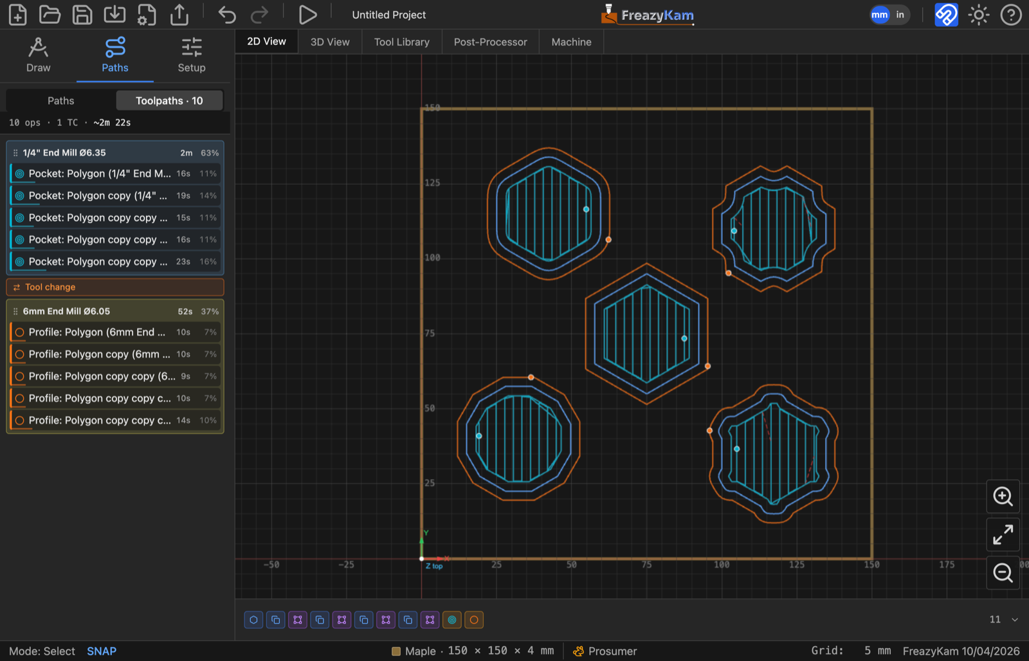Image resolution: width=1029 pixels, height=661 pixels.
Task: Select the hexagon polygon history step
Action: (x=253, y=620)
